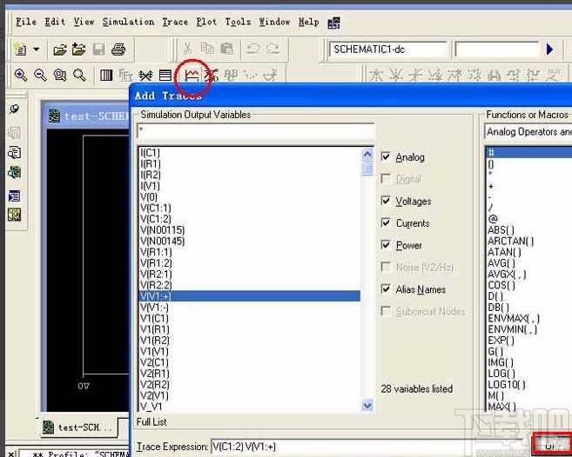
Task: Disable the Currents checkbox
Action: tap(387, 223)
